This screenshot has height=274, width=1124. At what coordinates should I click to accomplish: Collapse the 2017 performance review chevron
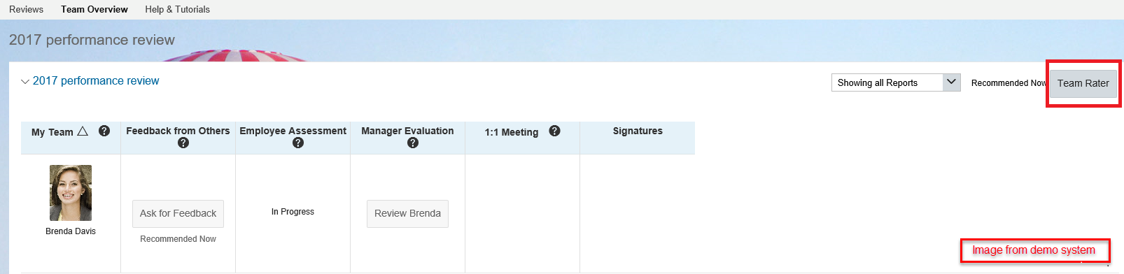25,82
